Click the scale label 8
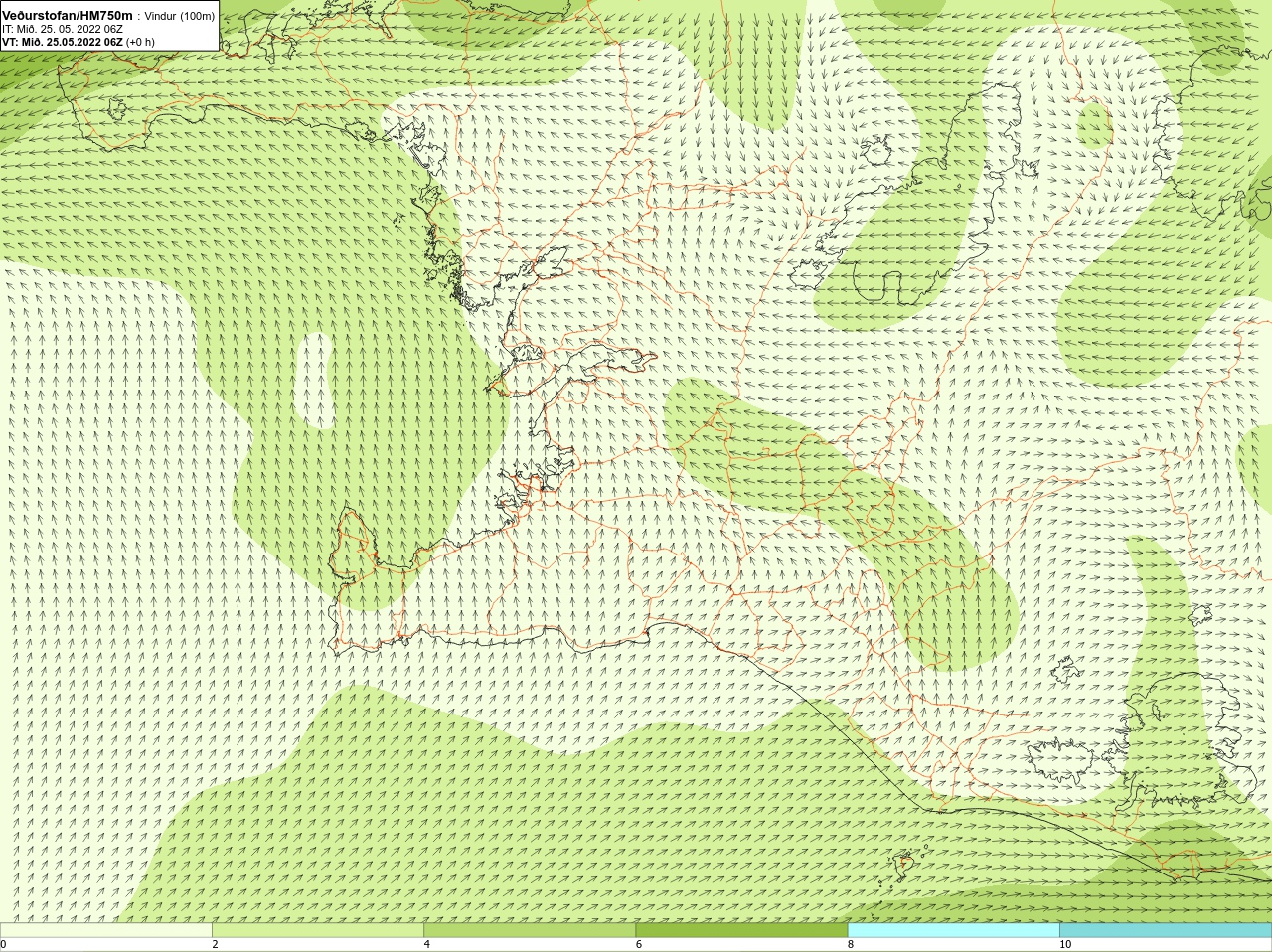 click(850, 945)
